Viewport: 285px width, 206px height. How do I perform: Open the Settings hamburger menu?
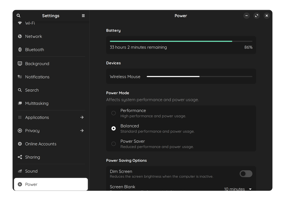click(x=83, y=16)
